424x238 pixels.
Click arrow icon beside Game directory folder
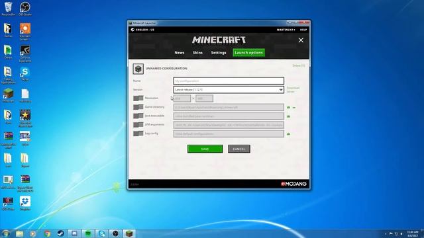click(x=294, y=108)
